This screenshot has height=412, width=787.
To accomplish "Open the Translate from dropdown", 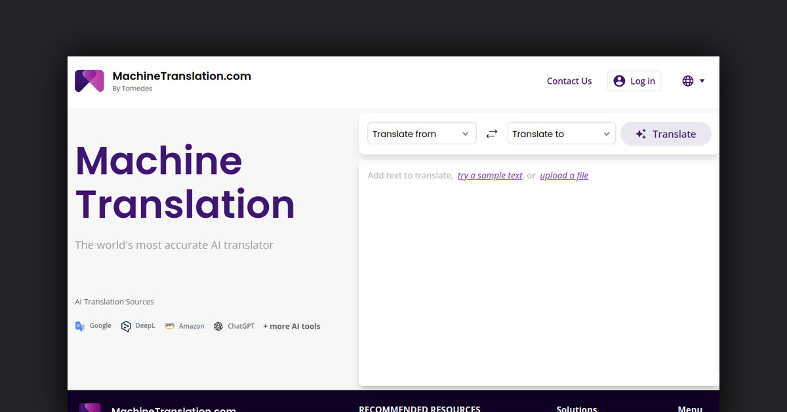I will [422, 133].
